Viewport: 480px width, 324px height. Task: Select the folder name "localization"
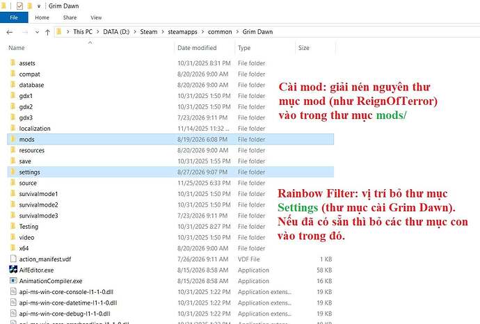[x=35, y=129]
